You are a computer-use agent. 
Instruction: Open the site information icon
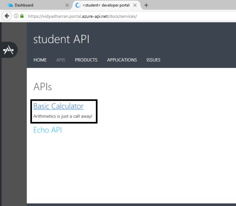click(16, 16)
